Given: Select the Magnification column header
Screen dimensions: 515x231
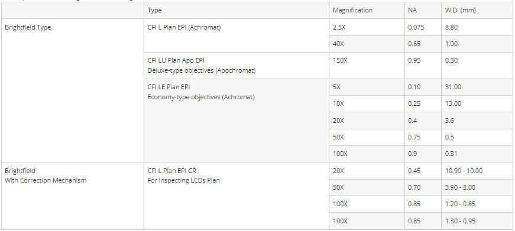Looking at the screenshot, I should click(x=367, y=11).
